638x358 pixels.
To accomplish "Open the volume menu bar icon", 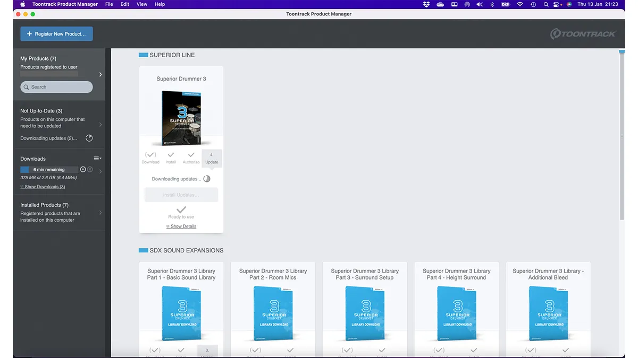I will click(480, 4).
